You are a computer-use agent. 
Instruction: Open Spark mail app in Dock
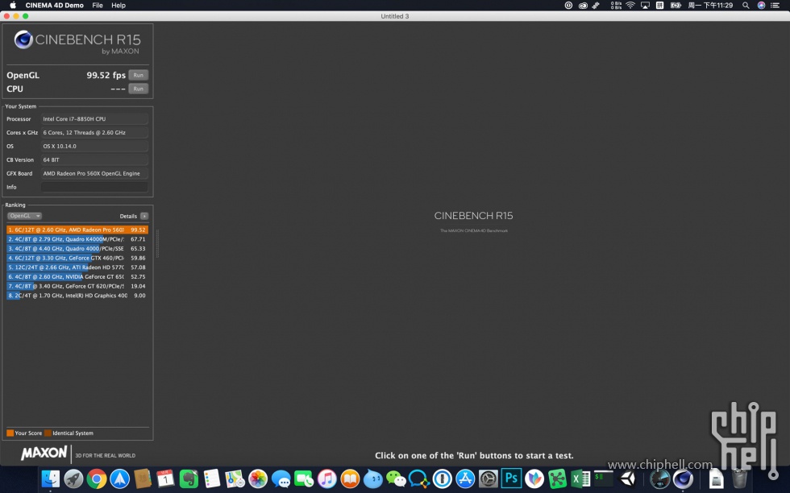point(120,478)
